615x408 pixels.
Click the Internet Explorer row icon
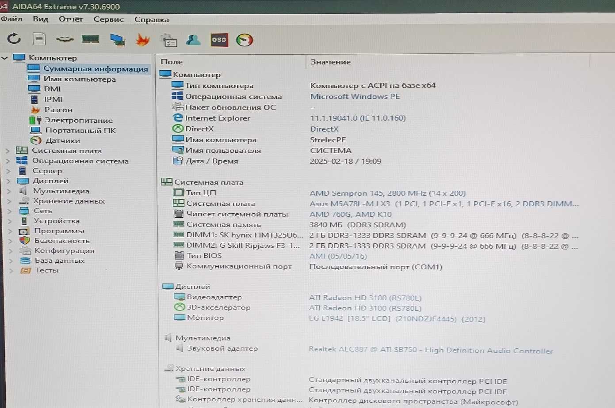click(x=177, y=118)
